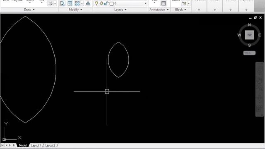265x149 pixels.
Task: Toggle layer 0 freeze sun icon
Action: point(101,3)
